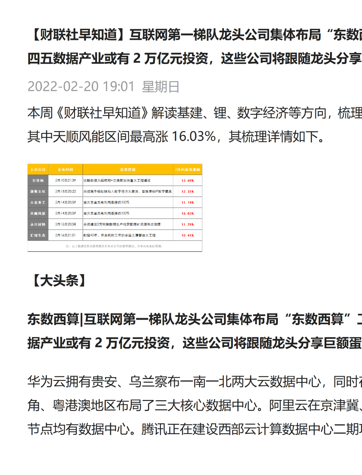Click the 投资逻辑 column header
Image resolution: width=362 pixels, height=475 pixels.
tap(128, 169)
